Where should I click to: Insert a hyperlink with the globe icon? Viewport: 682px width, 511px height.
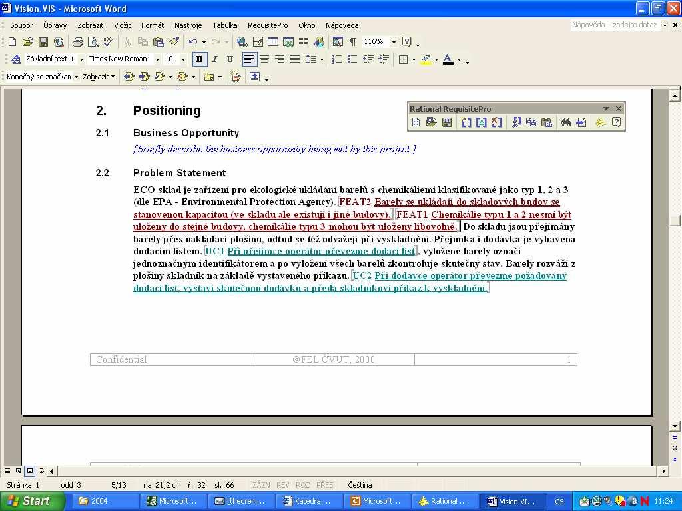click(242, 42)
